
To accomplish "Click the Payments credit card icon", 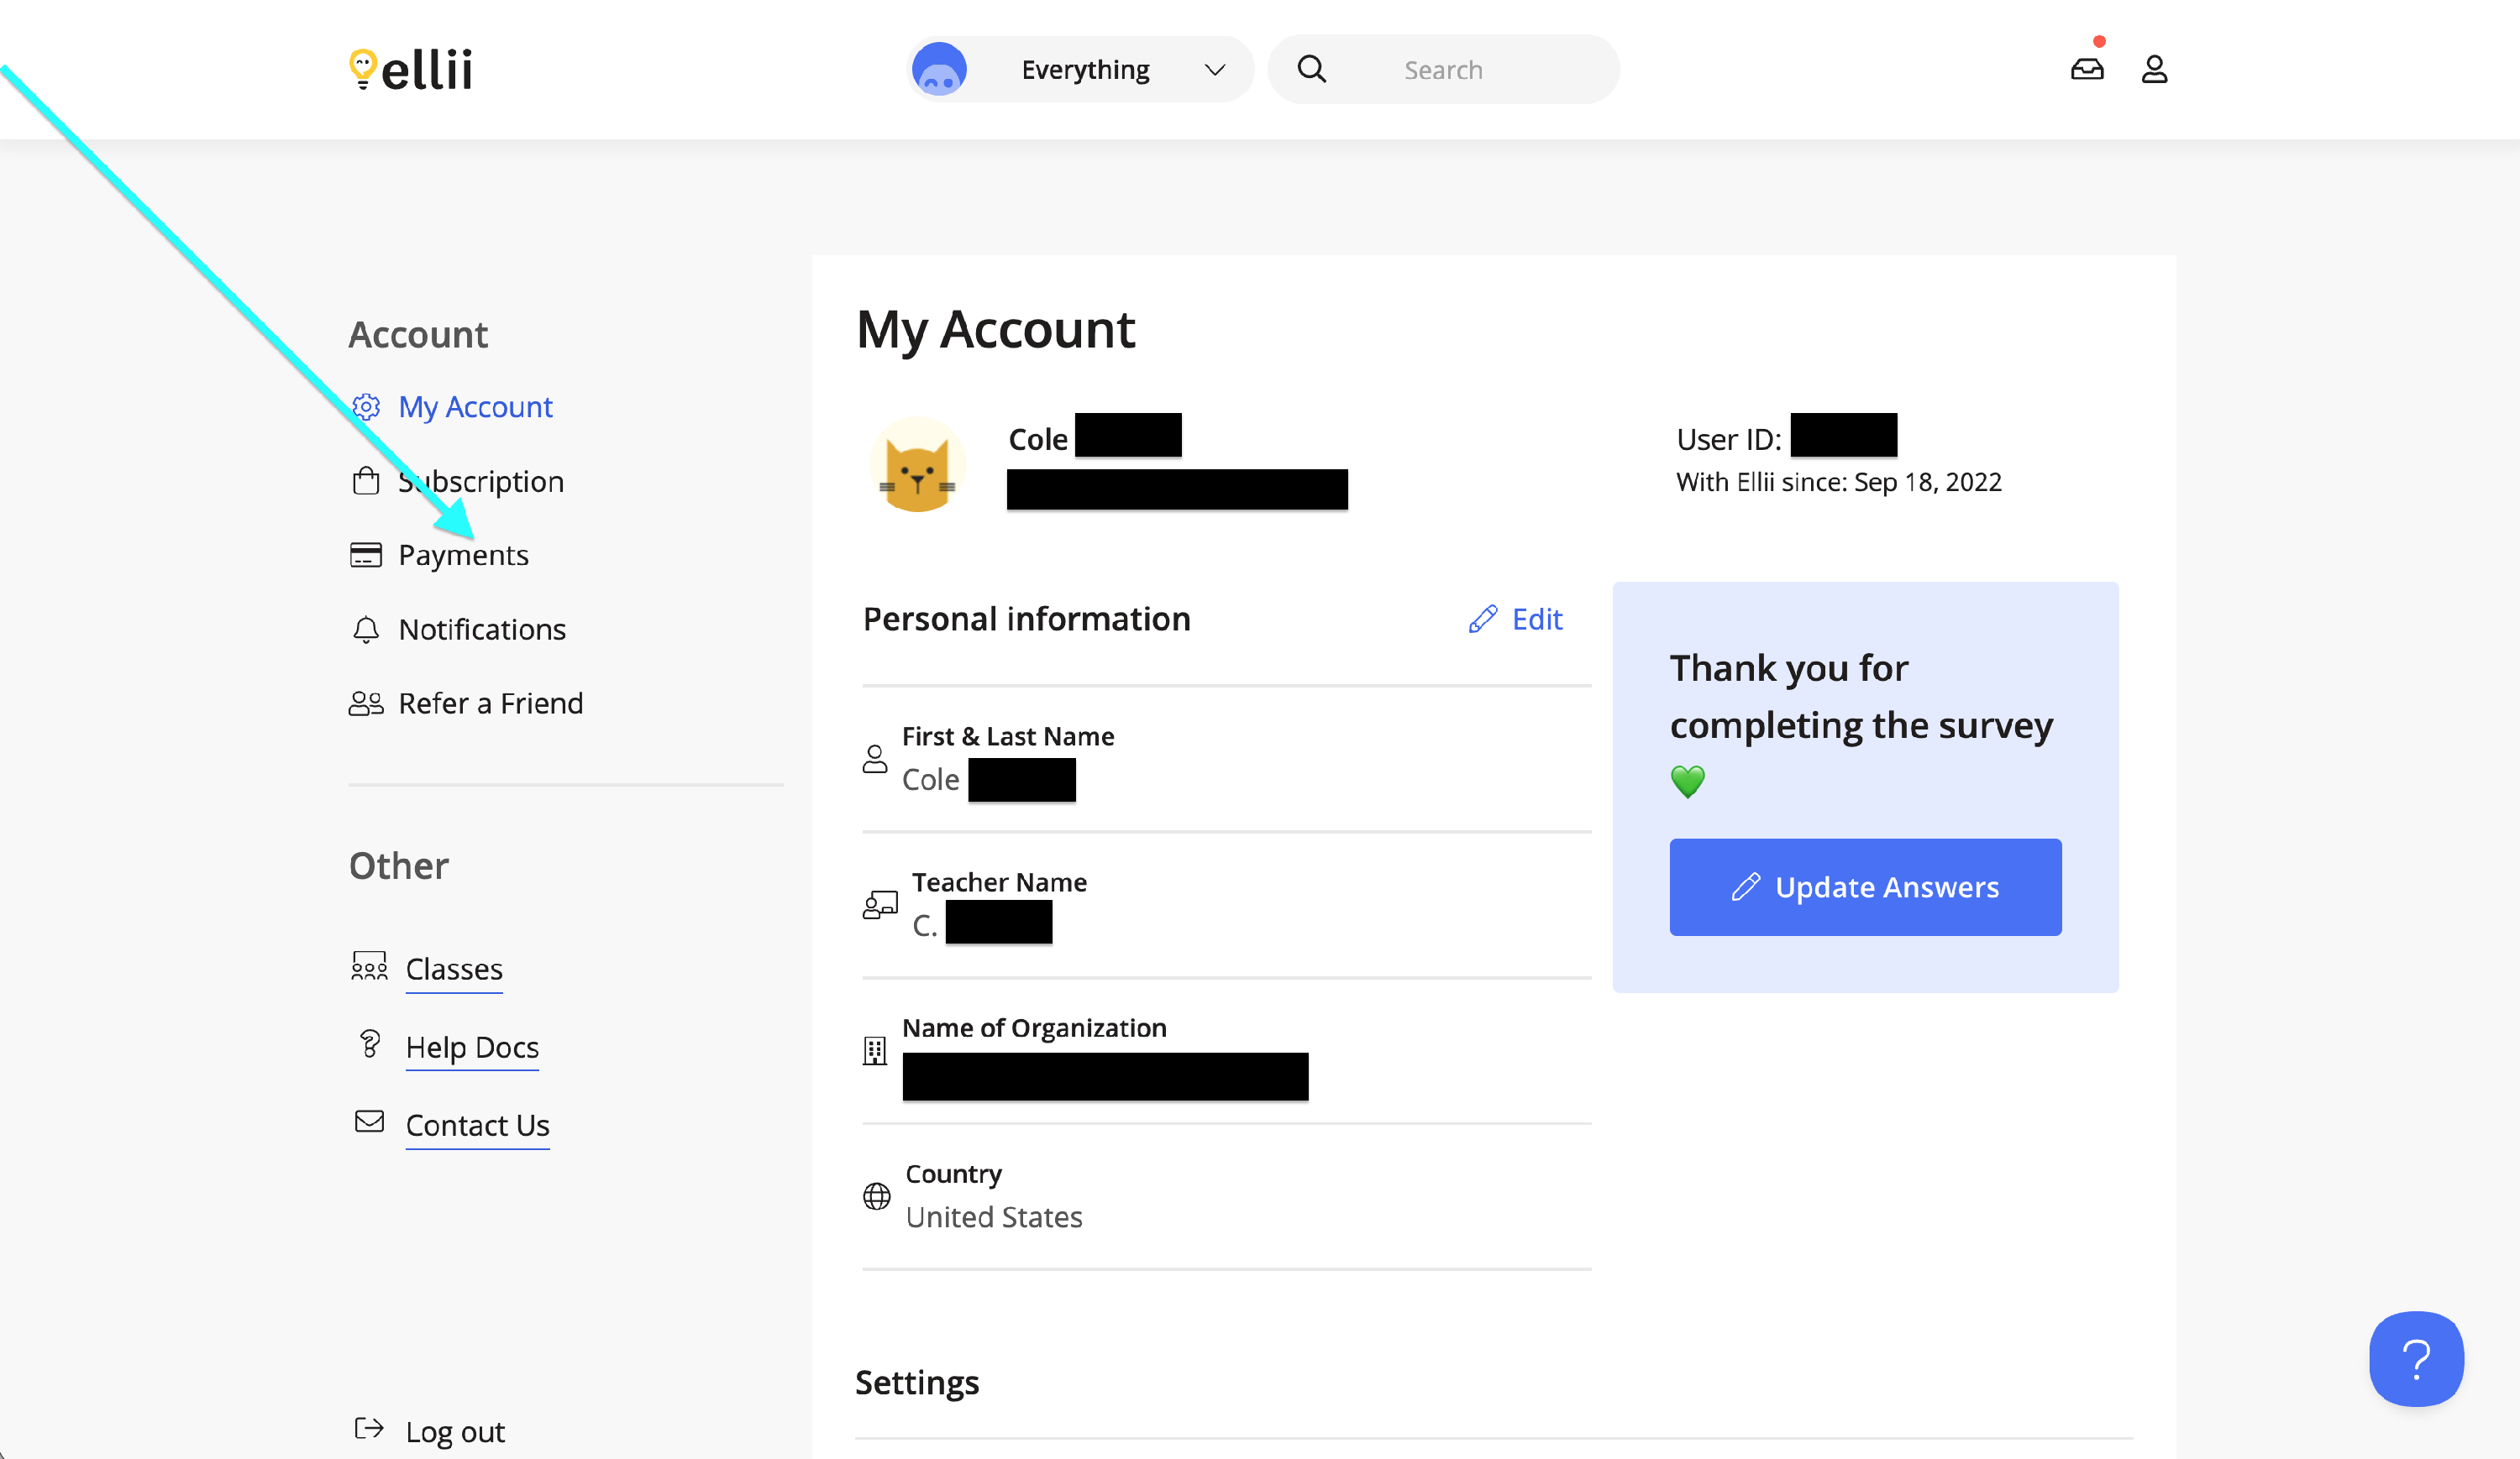I will [365, 555].
